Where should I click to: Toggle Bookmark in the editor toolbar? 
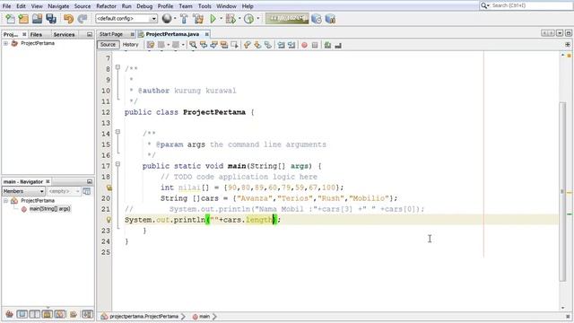[268, 45]
